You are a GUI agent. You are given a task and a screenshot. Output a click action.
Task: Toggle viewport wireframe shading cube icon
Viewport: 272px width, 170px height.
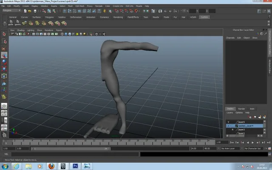[x=62, y=34]
